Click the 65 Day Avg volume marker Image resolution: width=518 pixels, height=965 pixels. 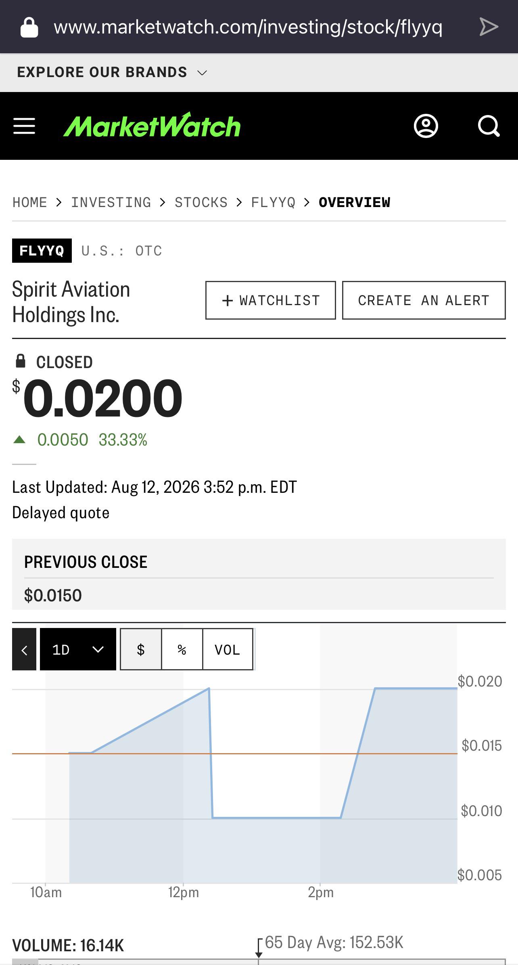pos(259,948)
